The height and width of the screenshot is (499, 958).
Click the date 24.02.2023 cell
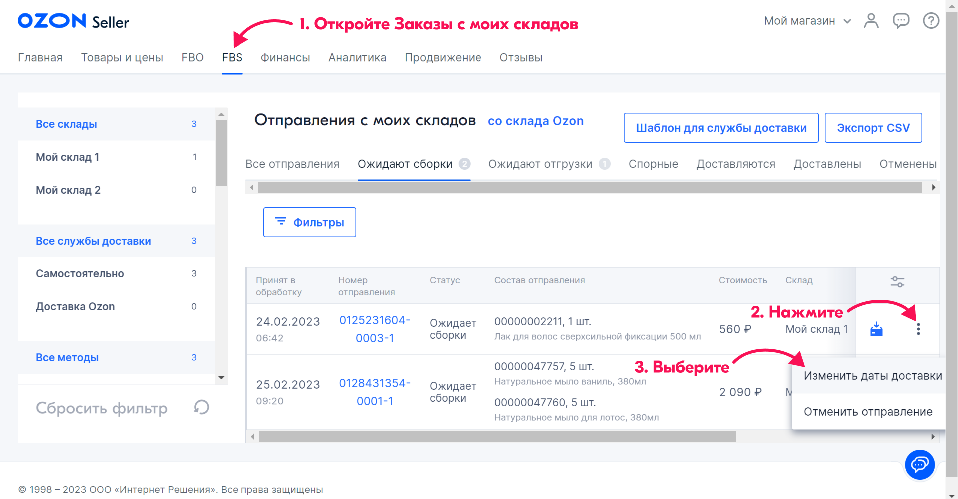pos(288,322)
